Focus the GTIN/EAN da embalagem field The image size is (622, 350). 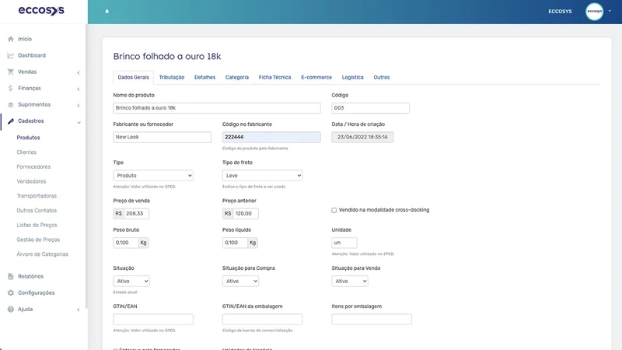tap(262, 320)
